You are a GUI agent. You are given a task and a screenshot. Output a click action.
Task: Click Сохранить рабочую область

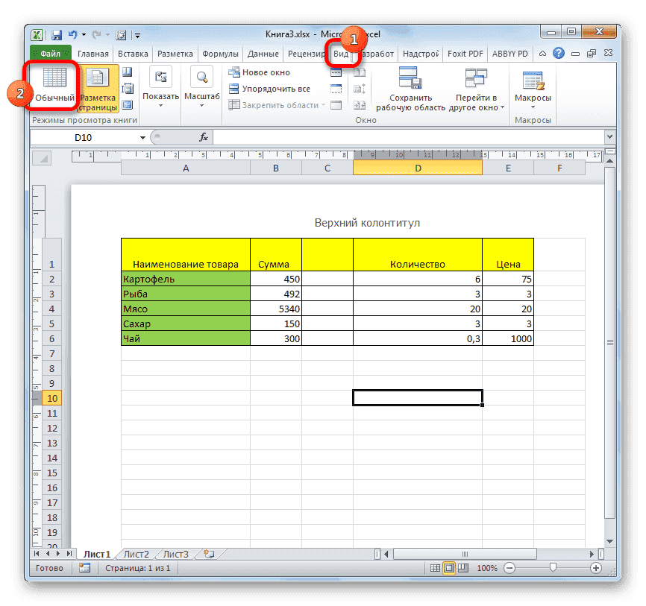coord(409,88)
